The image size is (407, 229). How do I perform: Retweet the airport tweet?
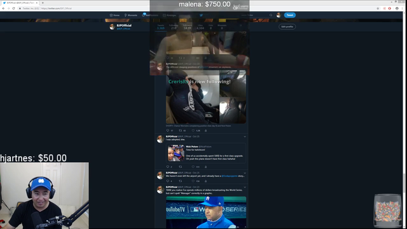(x=181, y=181)
